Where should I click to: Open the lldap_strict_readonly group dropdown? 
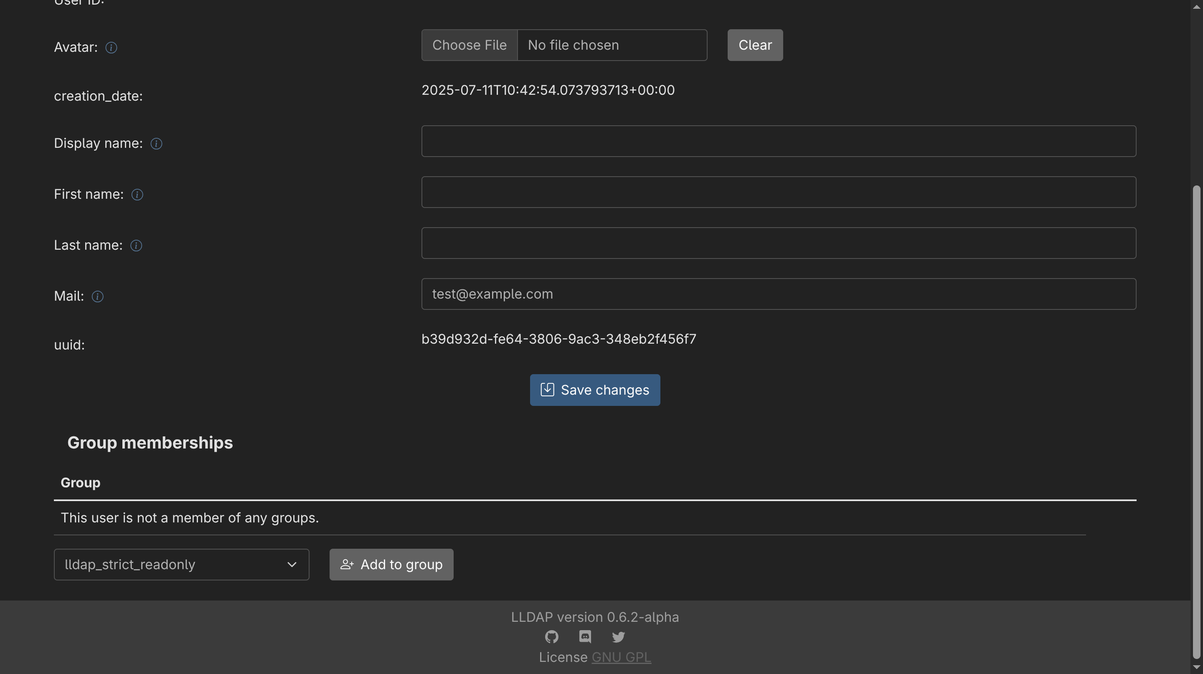pos(181,565)
